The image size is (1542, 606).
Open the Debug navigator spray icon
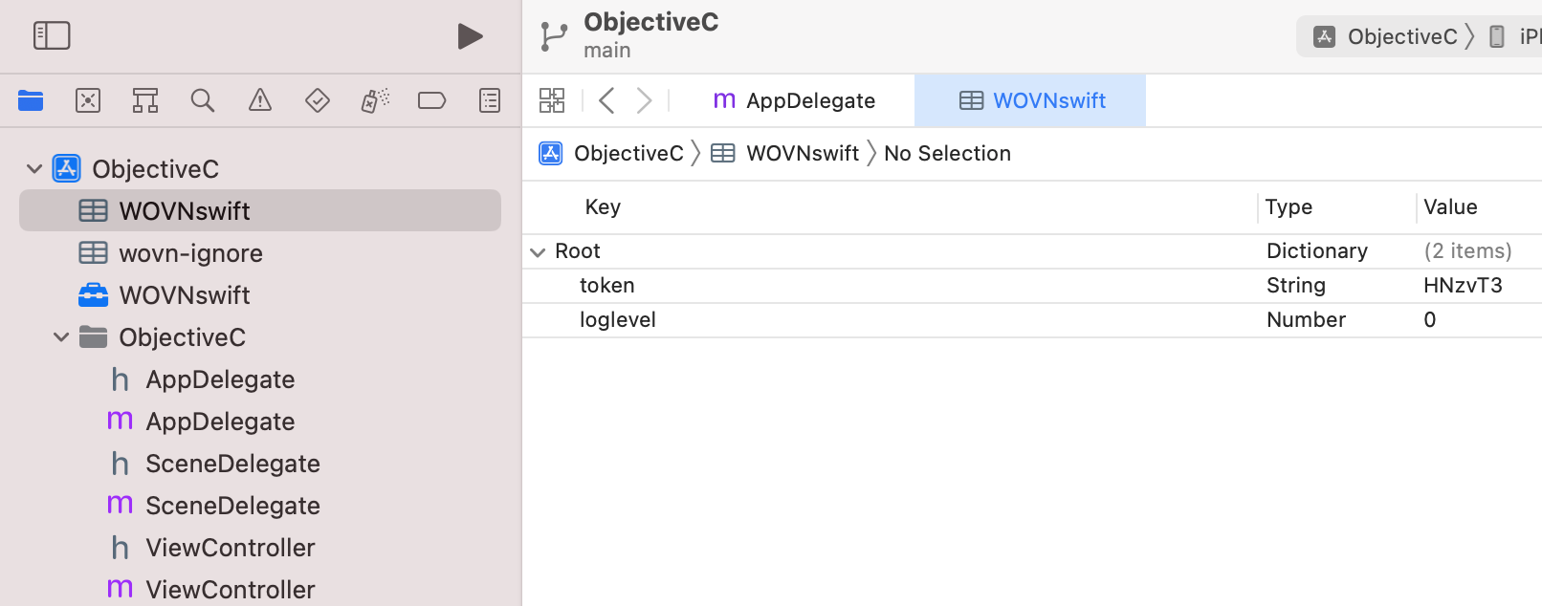pos(375,100)
